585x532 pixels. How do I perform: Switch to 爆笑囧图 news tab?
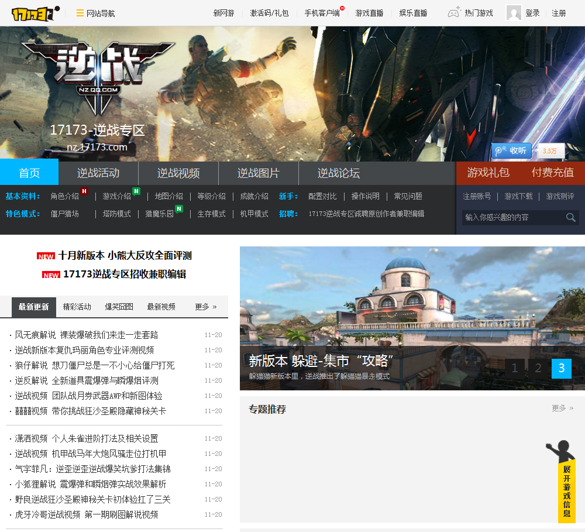[x=119, y=307]
